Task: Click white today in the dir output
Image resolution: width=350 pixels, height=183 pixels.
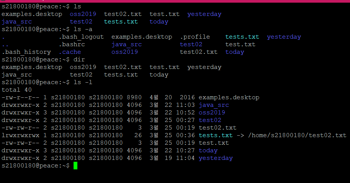Action: (159, 75)
